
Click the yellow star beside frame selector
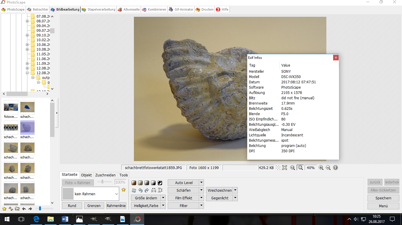(124, 190)
